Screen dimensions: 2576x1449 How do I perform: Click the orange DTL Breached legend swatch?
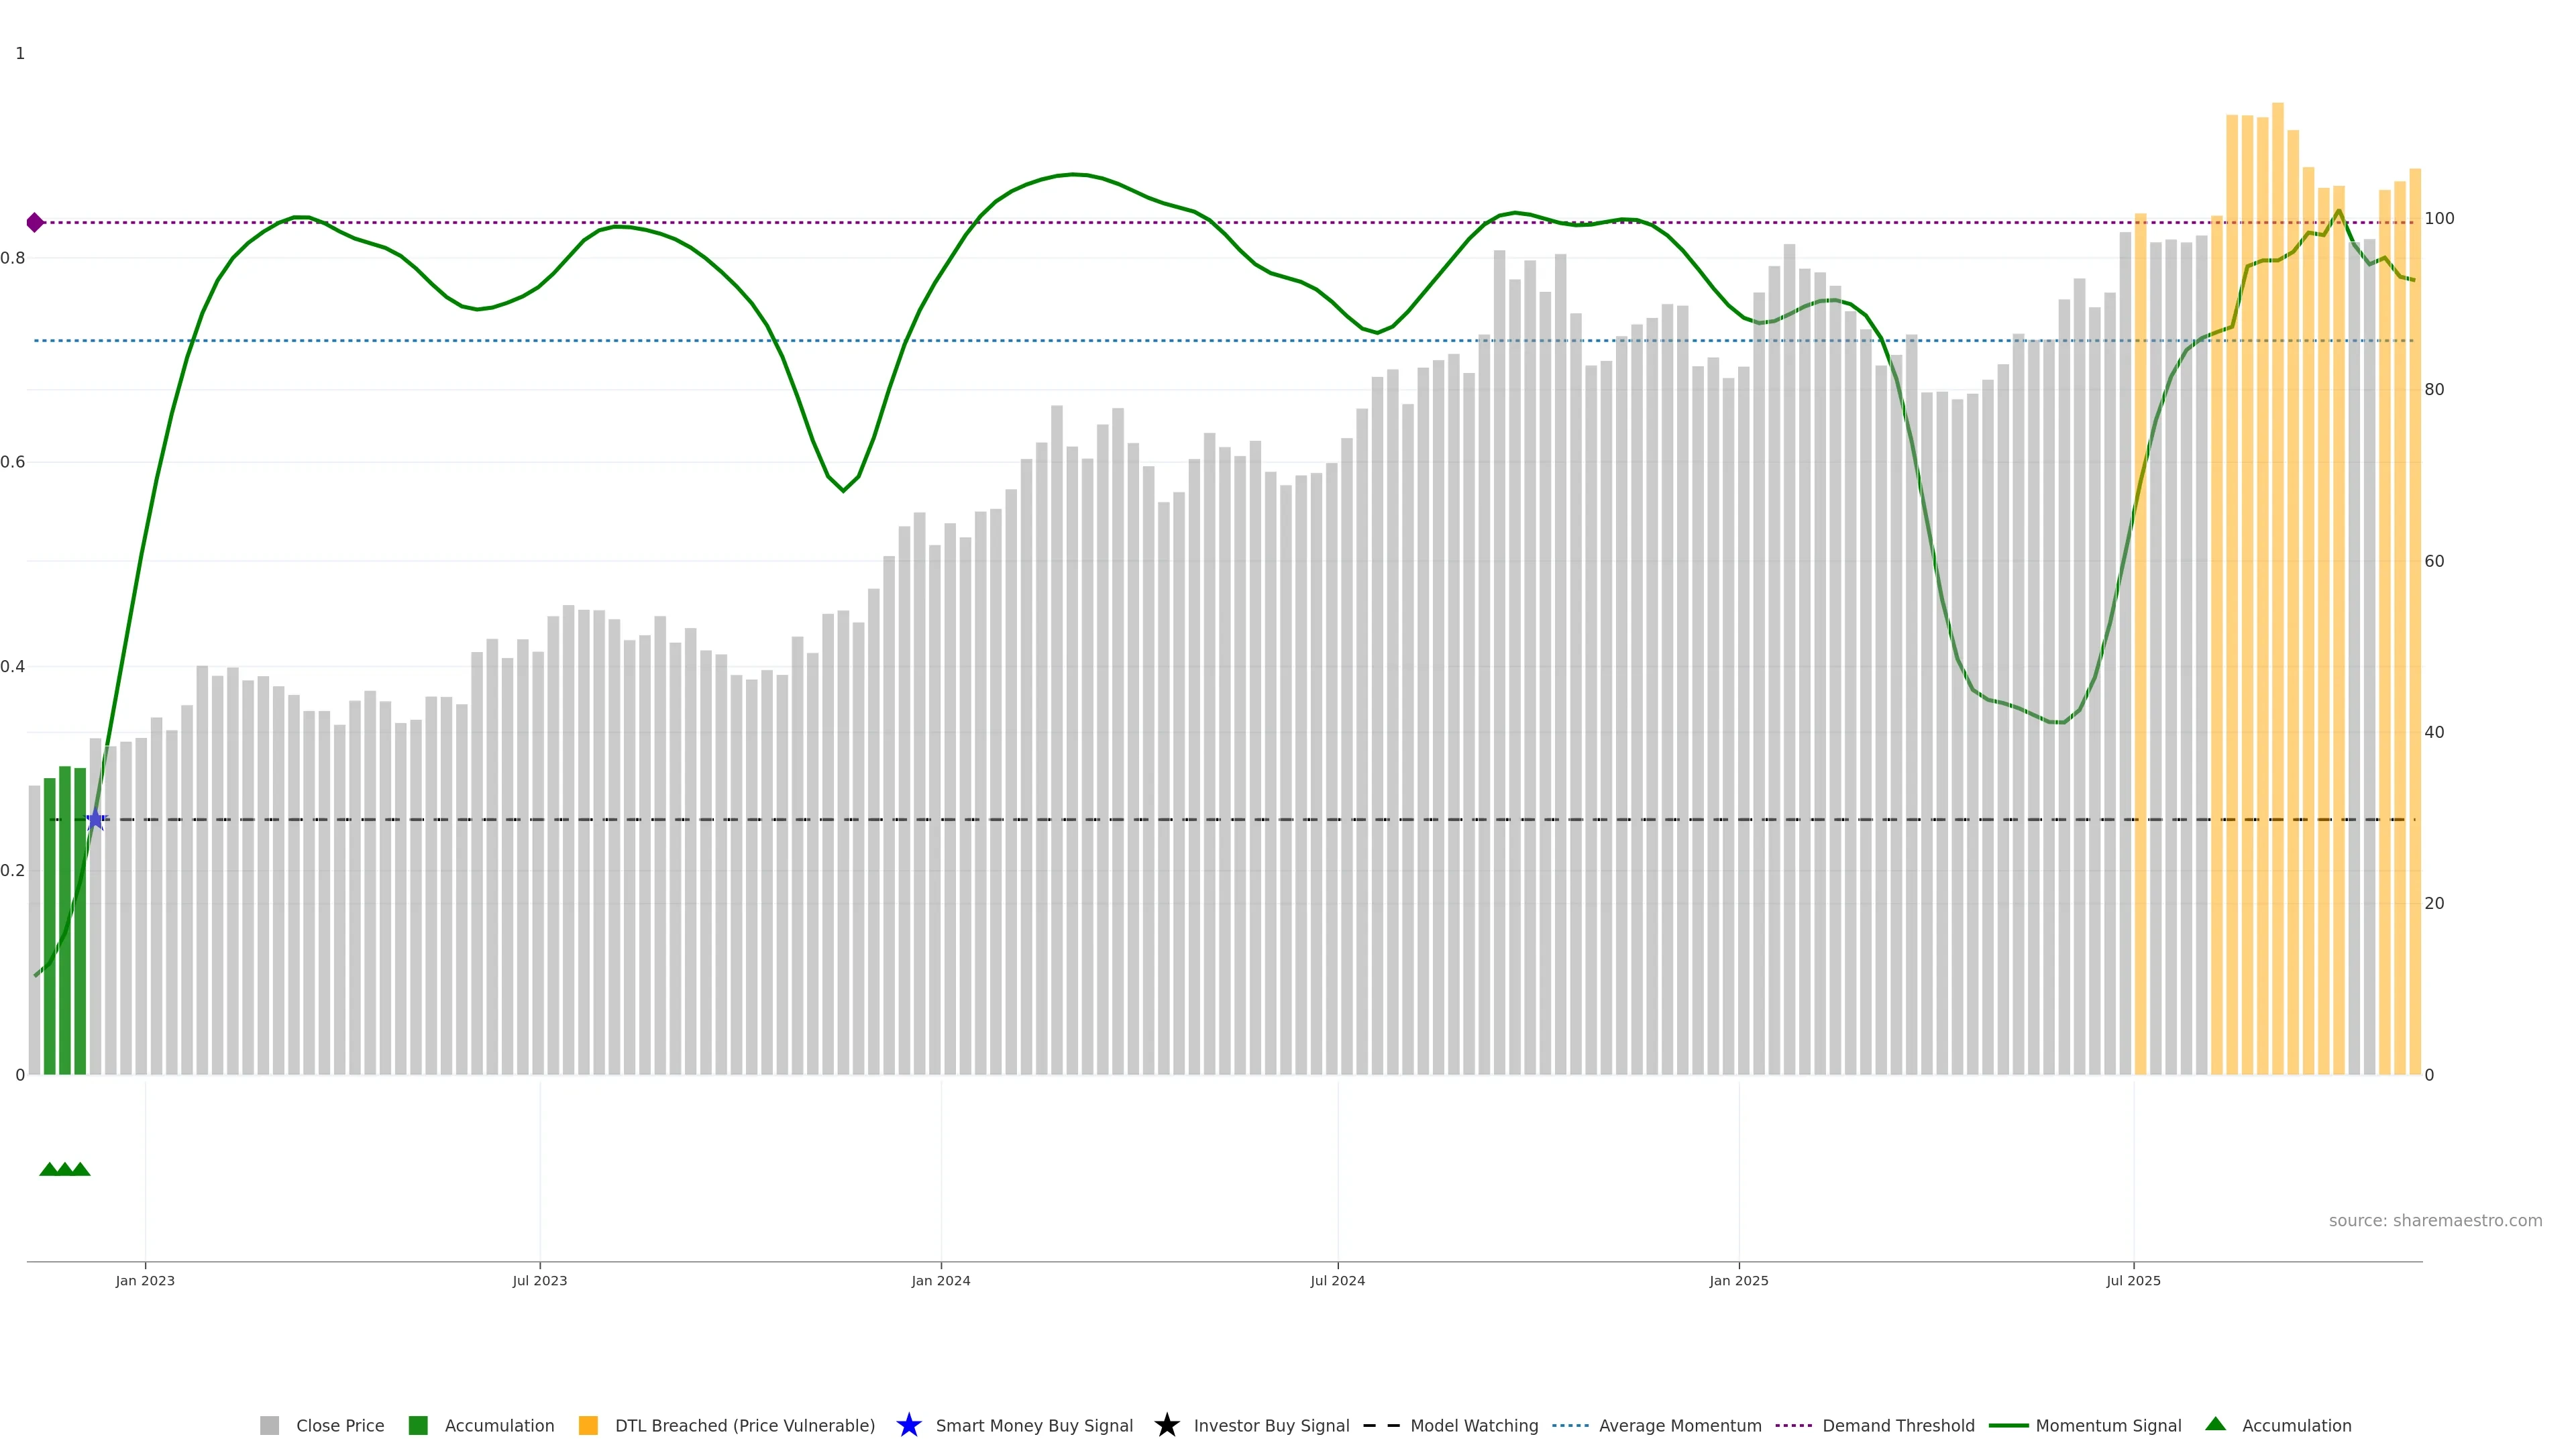588,1425
